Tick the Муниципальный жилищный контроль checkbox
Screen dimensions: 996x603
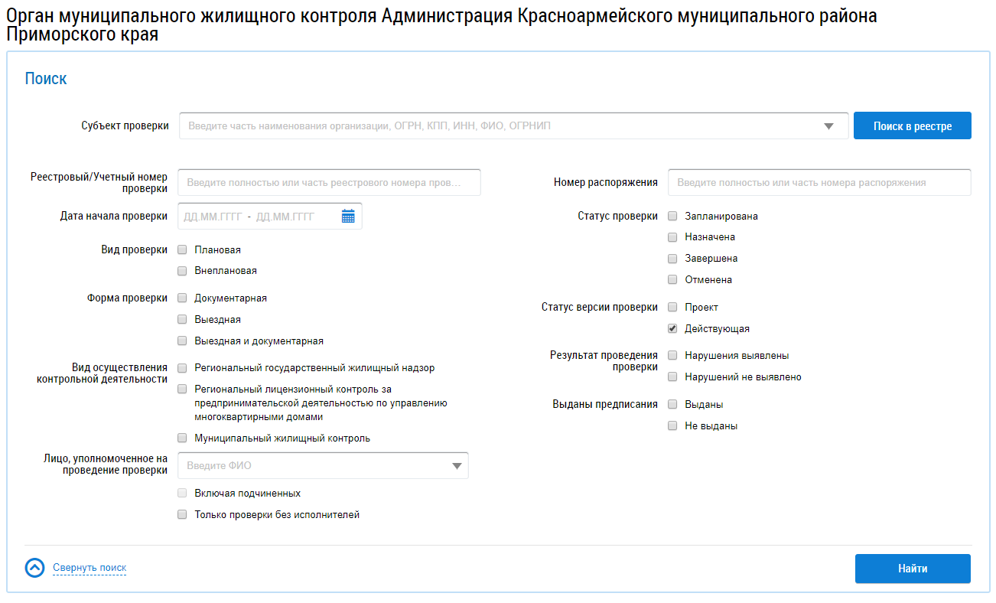point(182,438)
